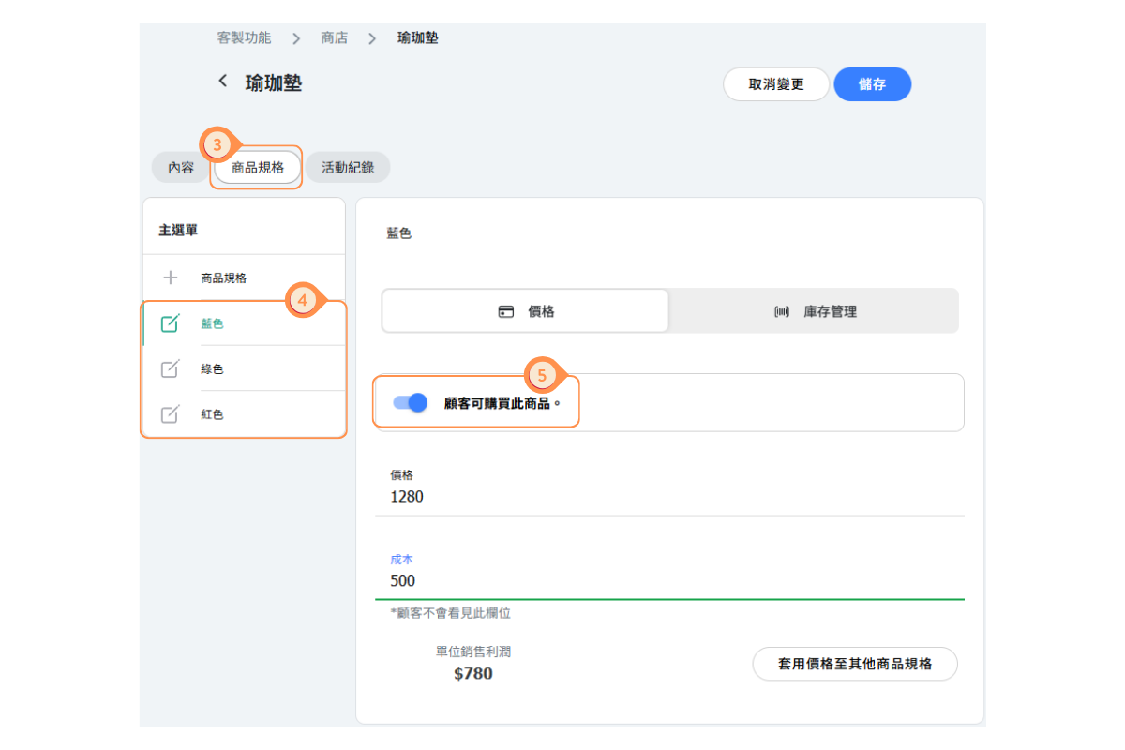
Task: Go to 客製功能 in breadcrumb
Action: [x=244, y=38]
